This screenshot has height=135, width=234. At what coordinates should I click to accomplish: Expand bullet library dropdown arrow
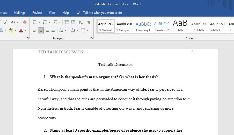39,22
